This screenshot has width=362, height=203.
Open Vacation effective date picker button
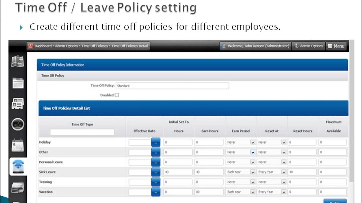point(156,192)
